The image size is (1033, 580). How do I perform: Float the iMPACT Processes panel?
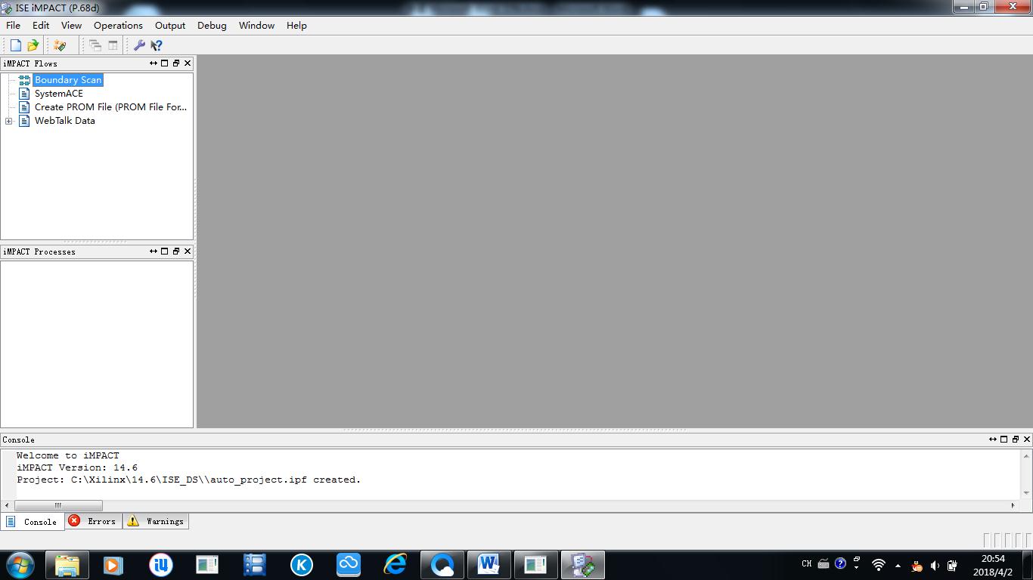tap(176, 251)
